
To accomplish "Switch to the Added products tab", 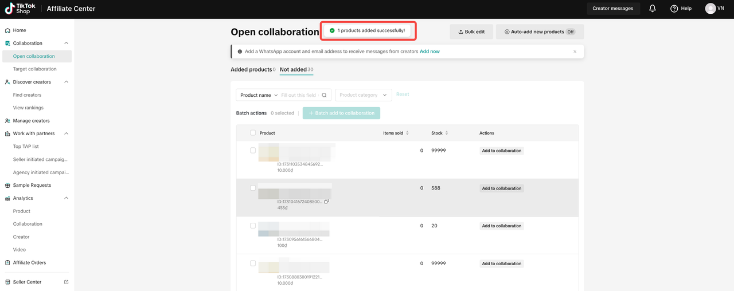I will [x=251, y=69].
